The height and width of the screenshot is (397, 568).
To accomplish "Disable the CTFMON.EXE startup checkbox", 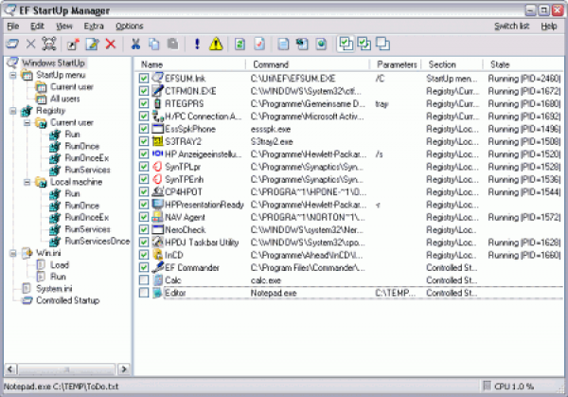I will [x=144, y=89].
